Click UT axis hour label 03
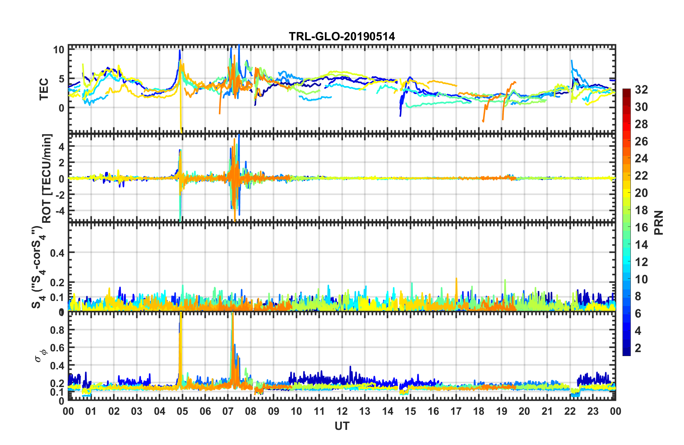The width and height of the screenshot is (684, 445). [137, 411]
